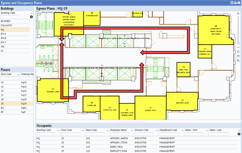The width and height of the screenshot is (242, 153).
Task: Select building DALLASOF from Buildings list
Action: [15, 25]
